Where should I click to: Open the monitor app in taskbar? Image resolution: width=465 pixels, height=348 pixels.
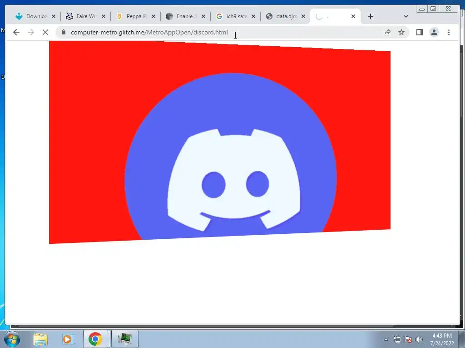(x=125, y=339)
